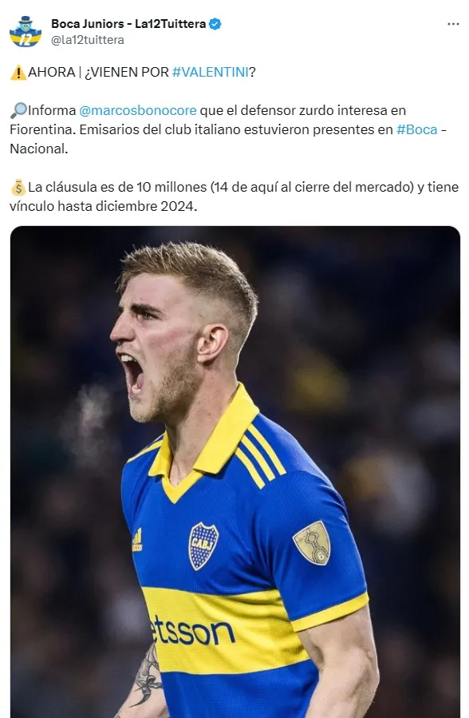Viewport: 469px width, 718px height.
Task: Open the La12Tuittera profile avatar
Action: pyautogui.click(x=26, y=32)
